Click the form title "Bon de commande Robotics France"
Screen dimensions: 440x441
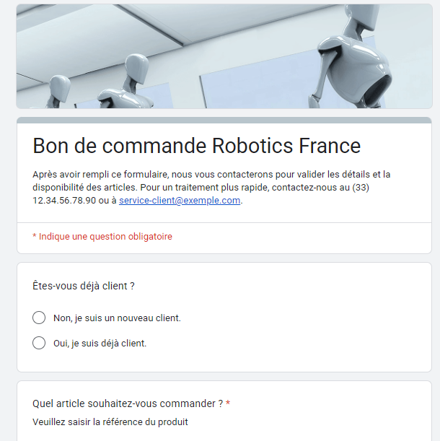click(x=196, y=146)
